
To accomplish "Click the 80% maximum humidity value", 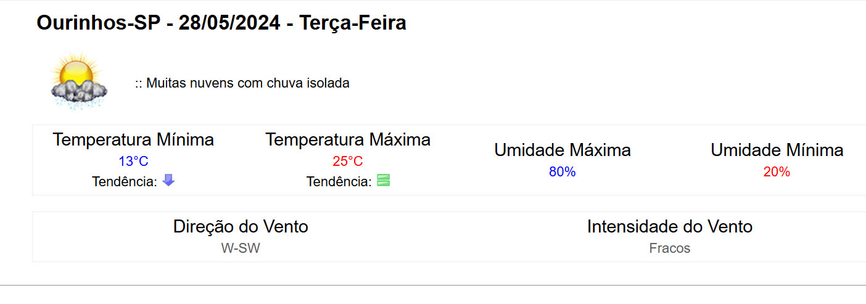I will pyautogui.click(x=563, y=172).
